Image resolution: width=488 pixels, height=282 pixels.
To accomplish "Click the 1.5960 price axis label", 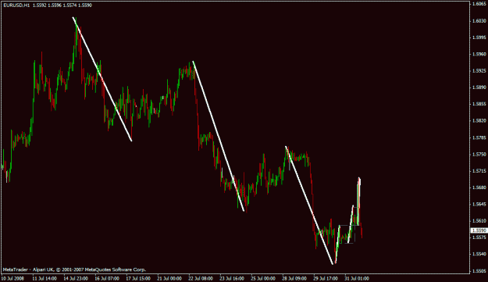I will click(479, 54).
